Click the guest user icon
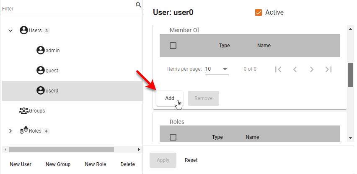357x174 pixels. pyautogui.click(x=41, y=70)
